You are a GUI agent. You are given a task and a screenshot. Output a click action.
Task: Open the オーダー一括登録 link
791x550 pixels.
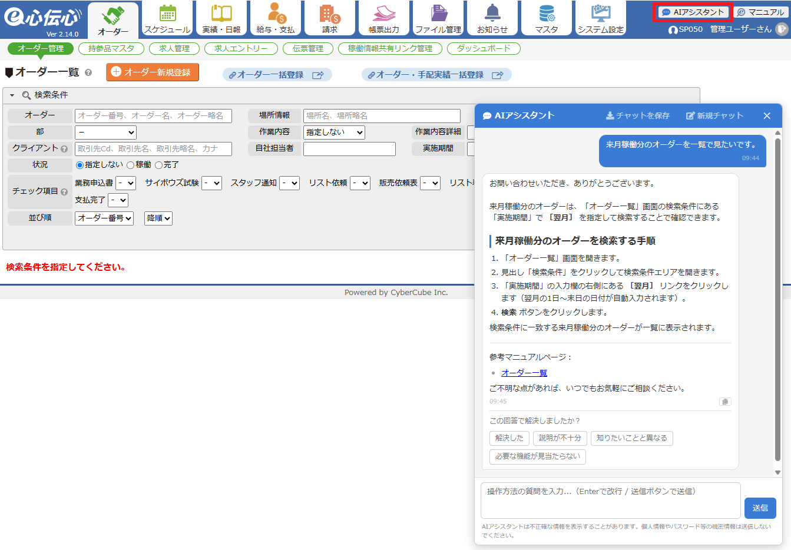pyautogui.click(x=277, y=75)
